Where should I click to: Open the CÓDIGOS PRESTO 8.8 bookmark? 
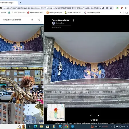(x=17, y=13)
